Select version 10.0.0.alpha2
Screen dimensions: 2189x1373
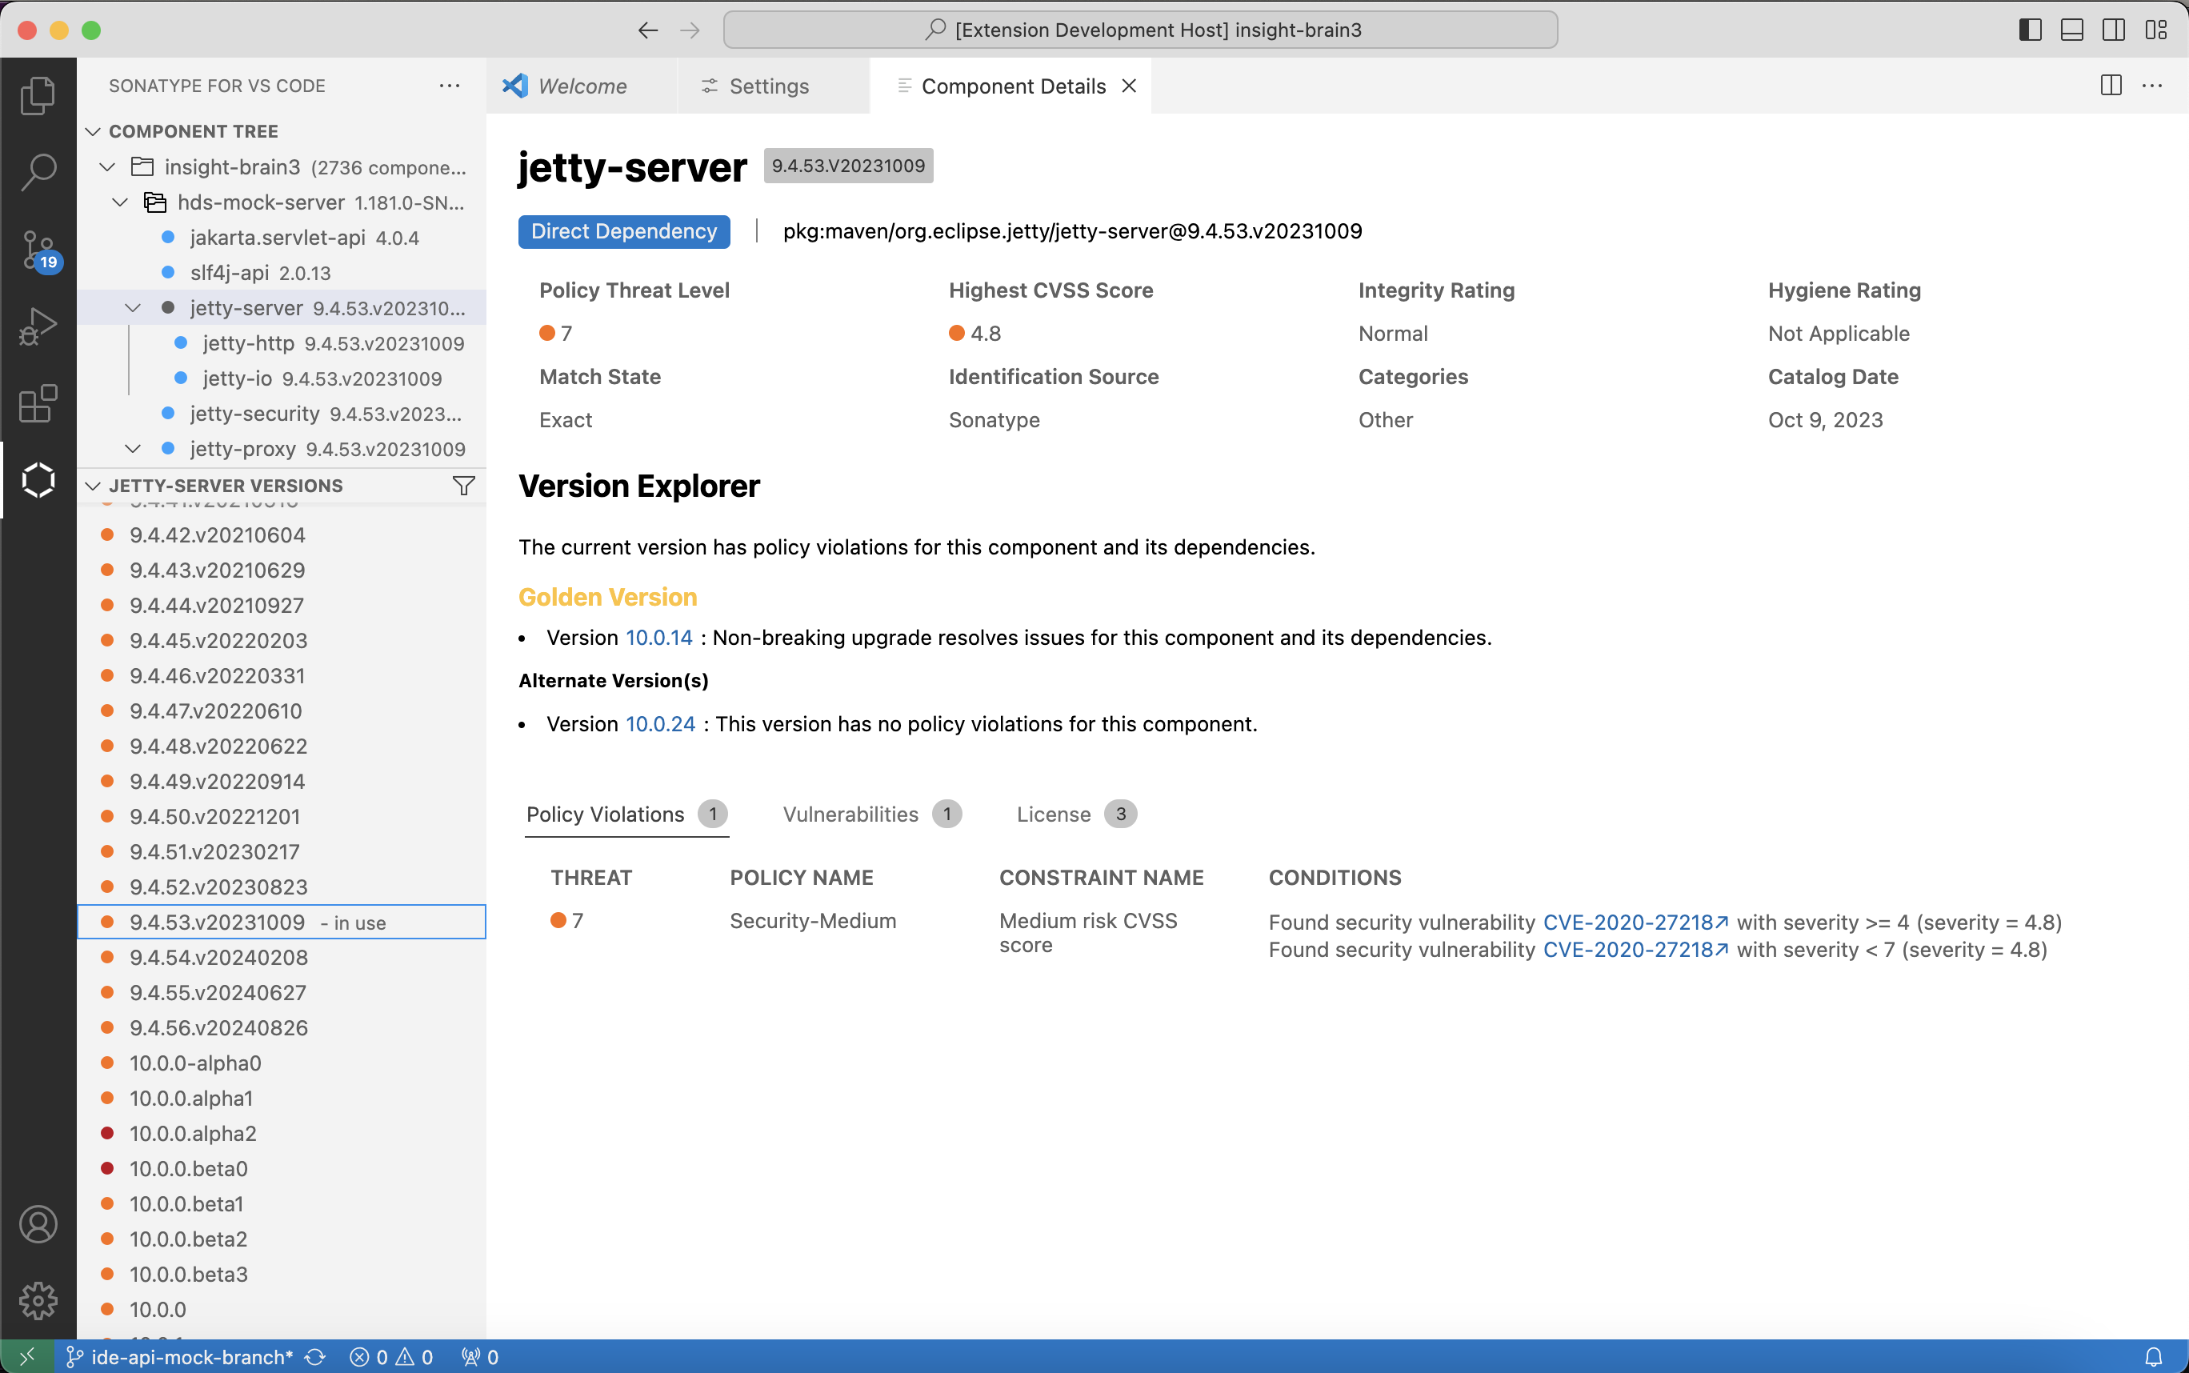click(282, 1133)
